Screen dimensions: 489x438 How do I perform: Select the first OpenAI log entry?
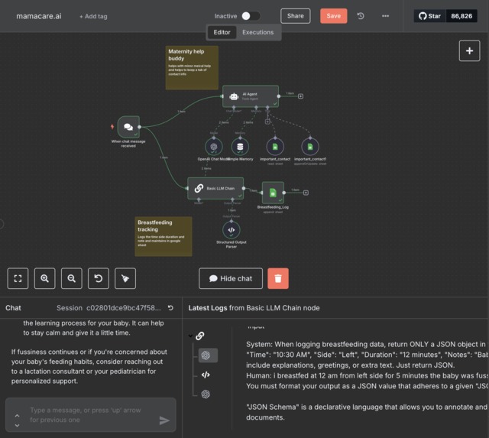208,355
